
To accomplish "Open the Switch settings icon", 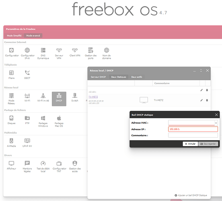I will pyautogui.click(x=75, y=97).
